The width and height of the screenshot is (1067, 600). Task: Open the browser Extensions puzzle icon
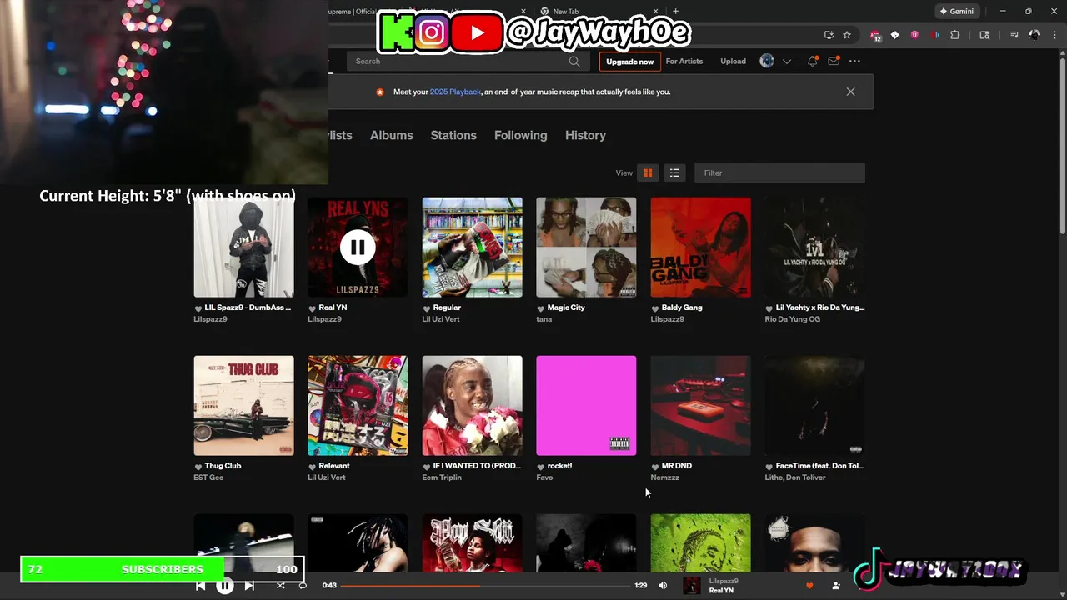[955, 35]
